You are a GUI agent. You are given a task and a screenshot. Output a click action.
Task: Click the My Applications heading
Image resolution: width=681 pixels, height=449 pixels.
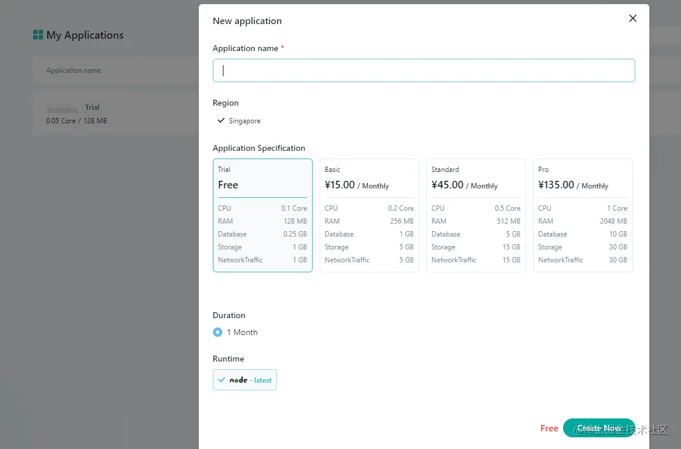tap(84, 35)
